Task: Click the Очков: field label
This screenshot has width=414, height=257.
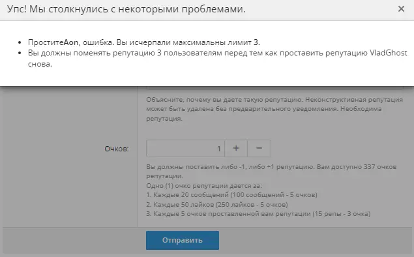Action: 117,149
